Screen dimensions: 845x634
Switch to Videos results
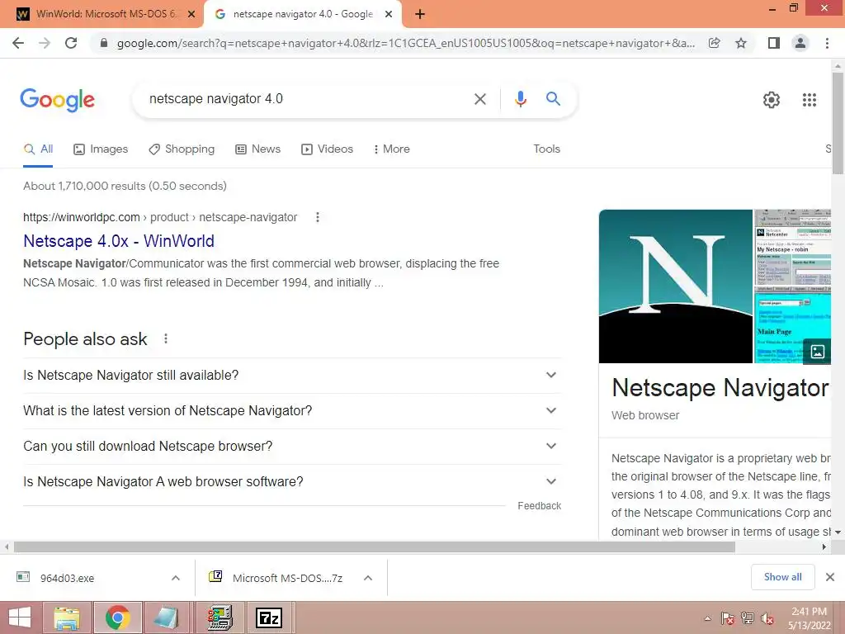tap(327, 149)
